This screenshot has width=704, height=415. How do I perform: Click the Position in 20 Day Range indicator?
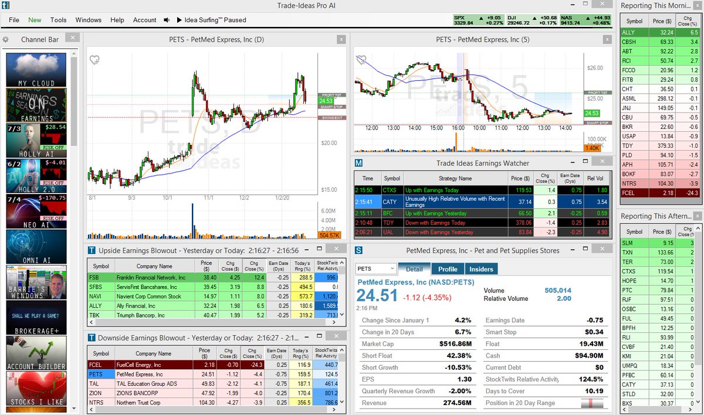coord(592,403)
